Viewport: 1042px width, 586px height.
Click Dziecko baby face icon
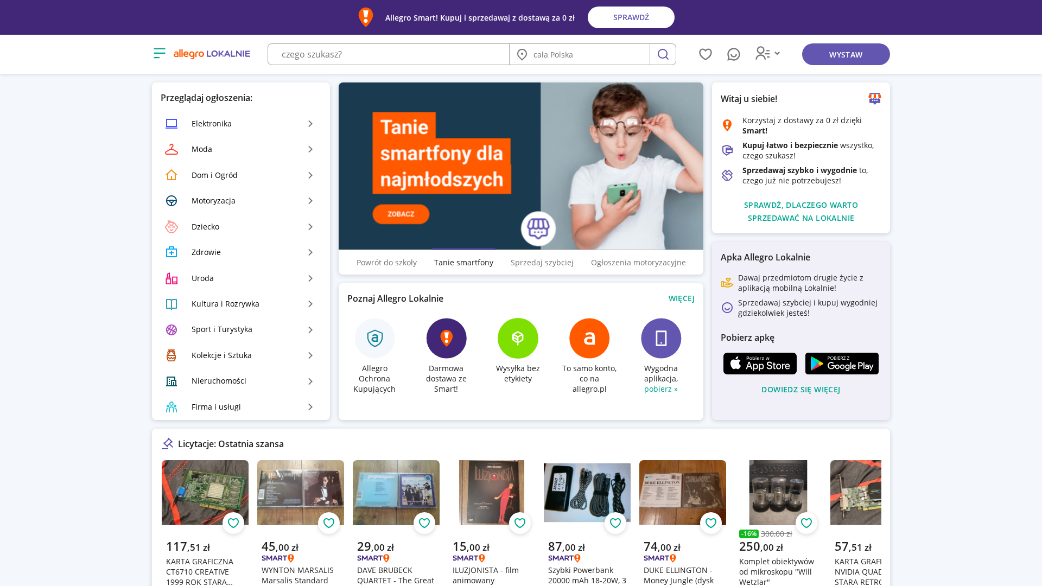pyautogui.click(x=171, y=227)
